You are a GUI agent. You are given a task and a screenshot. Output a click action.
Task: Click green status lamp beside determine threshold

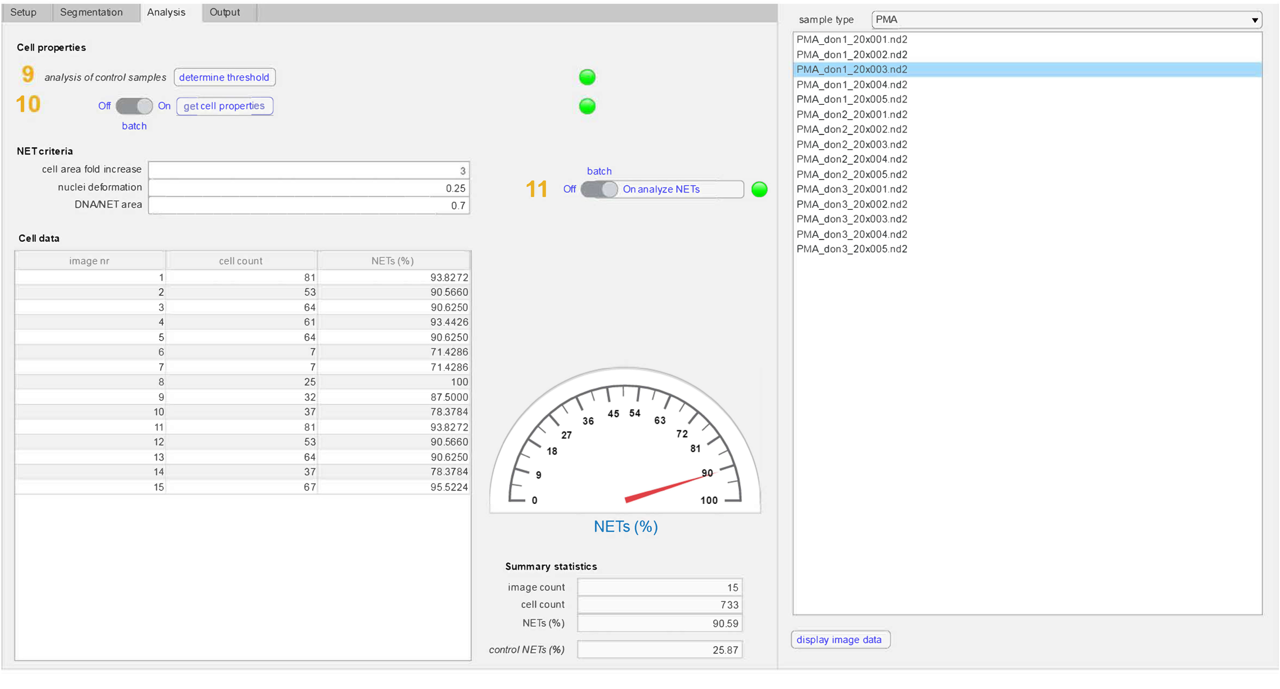pyautogui.click(x=587, y=77)
